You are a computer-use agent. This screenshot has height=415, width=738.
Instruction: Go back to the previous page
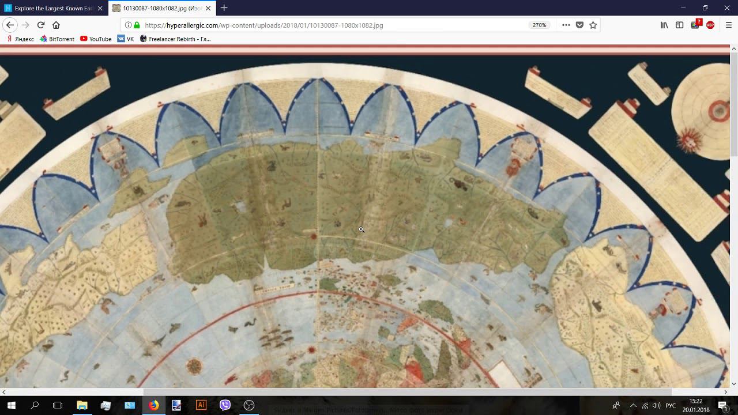click(10, 25)
